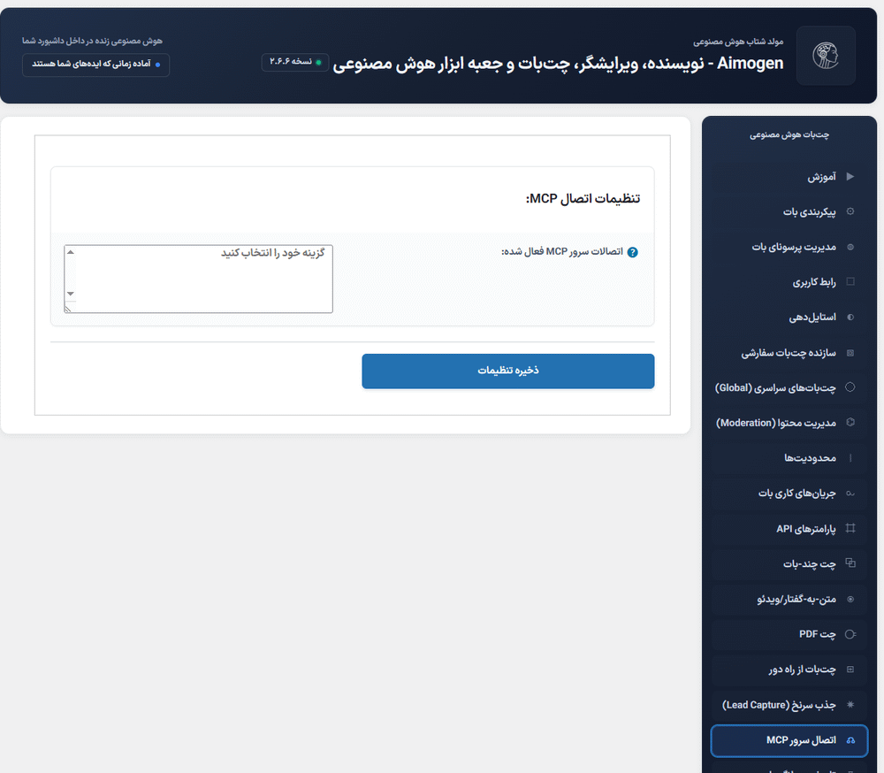Select the جذب سرنخ sidebar icon
This screenshot has width=884, height=773.
click(850, 705)
